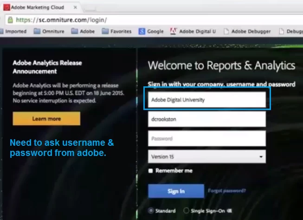Image resolution: width=303 pixels, height=220 pixels.
Task: Select the Standard radio button
Action: pos(151,211)
